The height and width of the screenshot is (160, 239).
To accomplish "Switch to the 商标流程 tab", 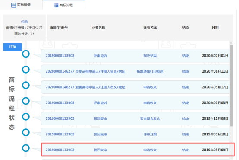I will click(x=64, y=5).
